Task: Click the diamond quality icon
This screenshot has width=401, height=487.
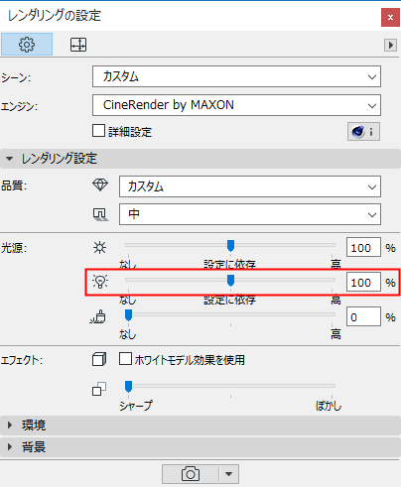Action: [100, 184]
